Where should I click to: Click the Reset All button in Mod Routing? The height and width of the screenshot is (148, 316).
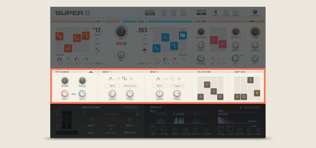[x=131, y=107]
